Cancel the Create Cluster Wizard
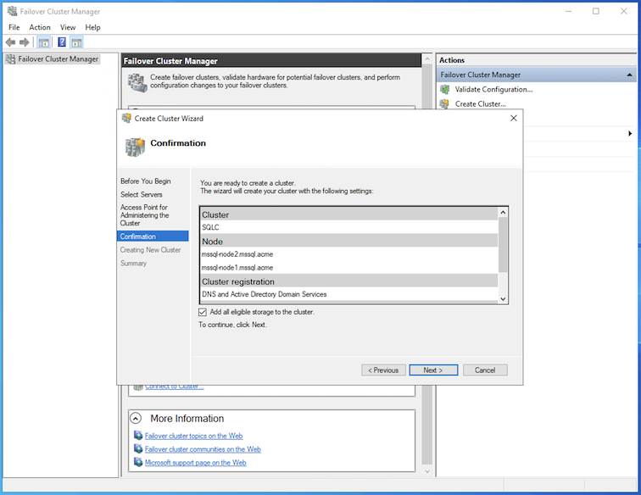641x495 pixels. (485, 370)
